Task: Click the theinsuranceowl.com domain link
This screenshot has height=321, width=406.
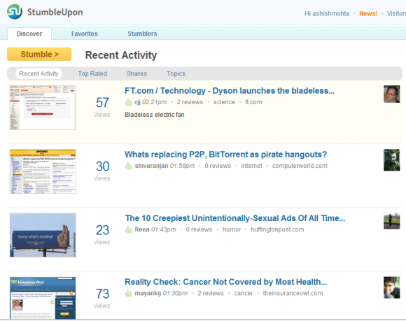Action: (293, 293)
